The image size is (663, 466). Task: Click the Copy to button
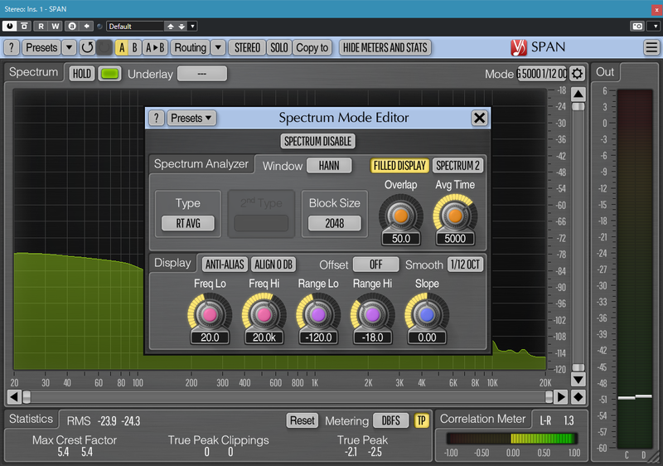[x=312, y=47]
